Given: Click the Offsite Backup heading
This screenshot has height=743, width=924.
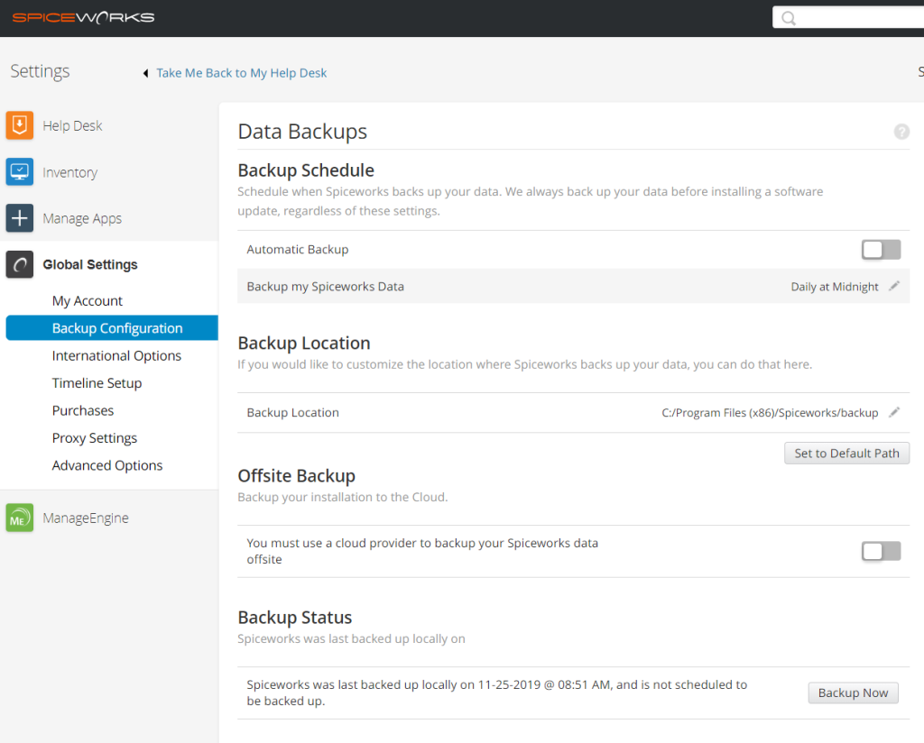Looking at the screenshot, I should click(296, 476).
